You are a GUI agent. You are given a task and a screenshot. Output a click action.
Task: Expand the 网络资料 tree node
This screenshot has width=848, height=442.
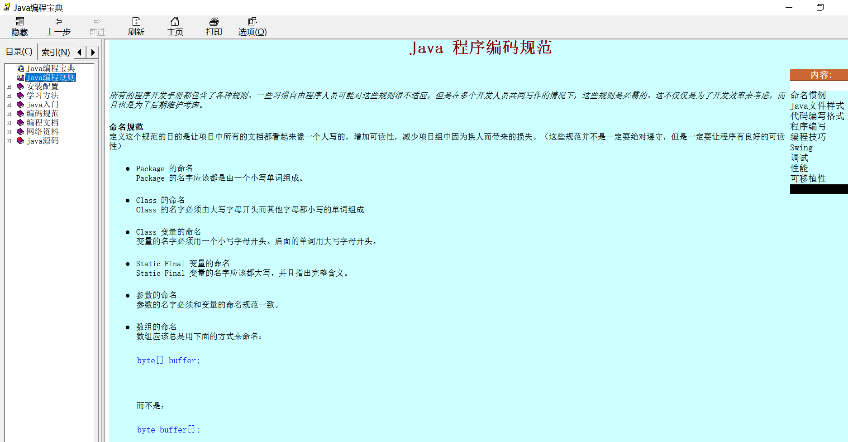(x=9, y=132)
